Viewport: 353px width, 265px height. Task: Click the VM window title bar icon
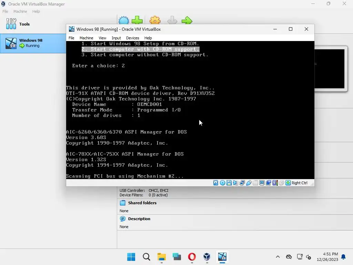click(72, 29)
